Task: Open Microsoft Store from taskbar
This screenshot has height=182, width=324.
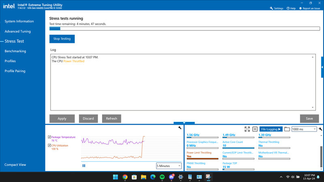Action: pos(134,177)
